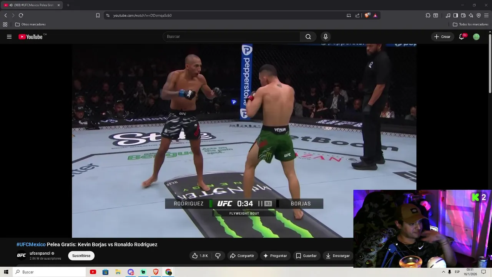Reload the page with the refresh icon
This screenshot has height=277, width=492.
coord(21,15)
